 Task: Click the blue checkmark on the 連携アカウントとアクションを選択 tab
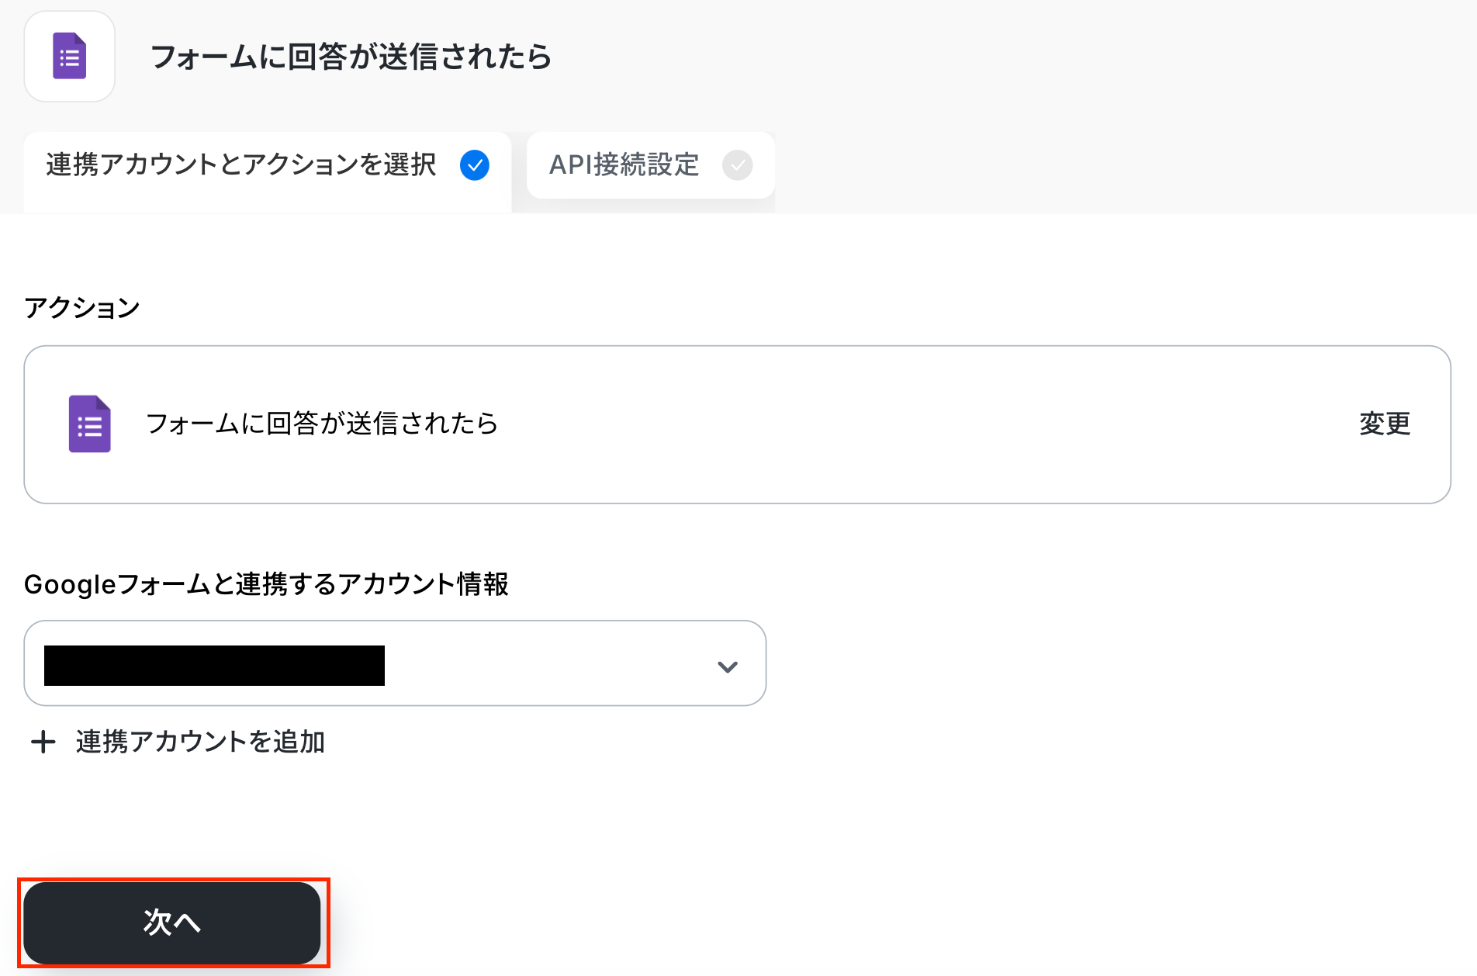474,165
